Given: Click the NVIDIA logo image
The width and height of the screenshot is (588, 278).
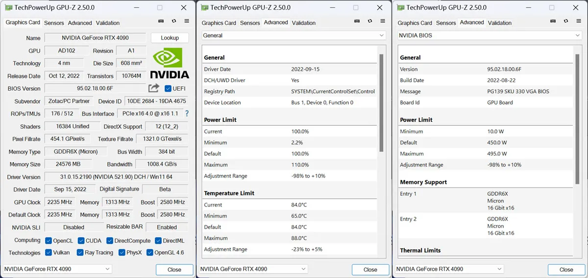Looking at the screenshot, I should 169,63.
